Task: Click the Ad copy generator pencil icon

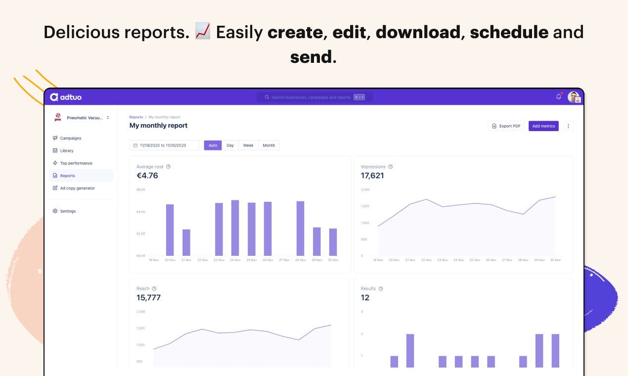Action: pos(55,188)
